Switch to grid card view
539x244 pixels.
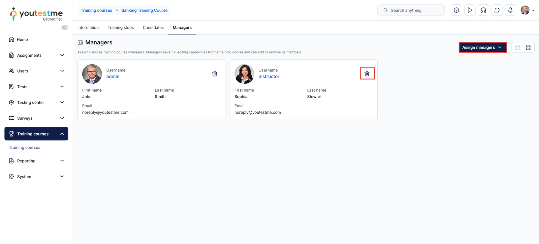tap(529, 48)
